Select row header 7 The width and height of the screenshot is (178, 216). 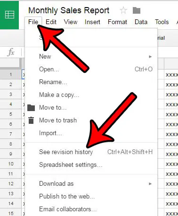click(11, 134)
